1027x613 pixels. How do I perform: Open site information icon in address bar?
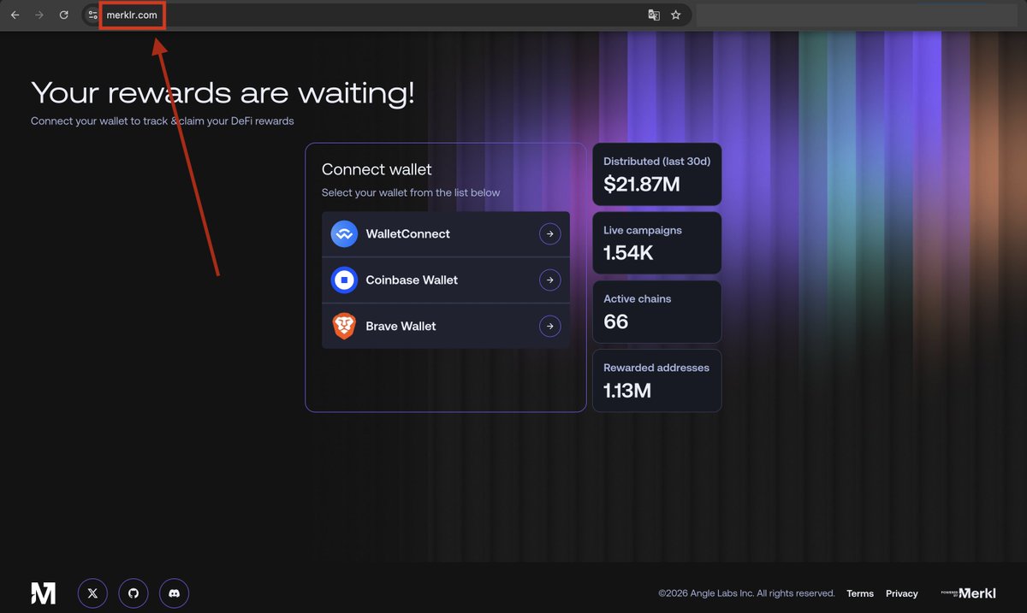coord(93,15)
